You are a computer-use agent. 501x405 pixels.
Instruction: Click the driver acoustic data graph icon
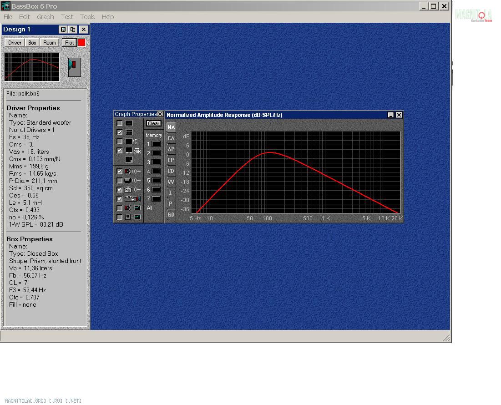coord(132,208)
